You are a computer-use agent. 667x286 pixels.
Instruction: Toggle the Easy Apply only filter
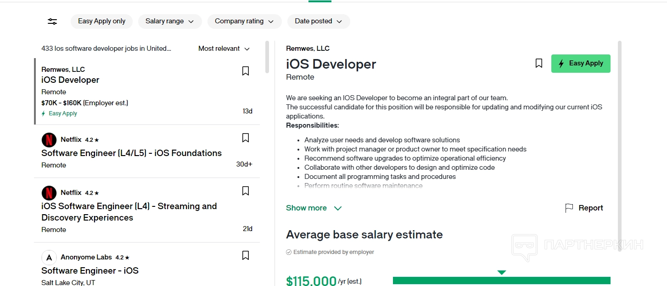tap(101, 22)
